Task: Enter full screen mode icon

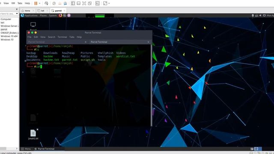Action: (84, 3)
